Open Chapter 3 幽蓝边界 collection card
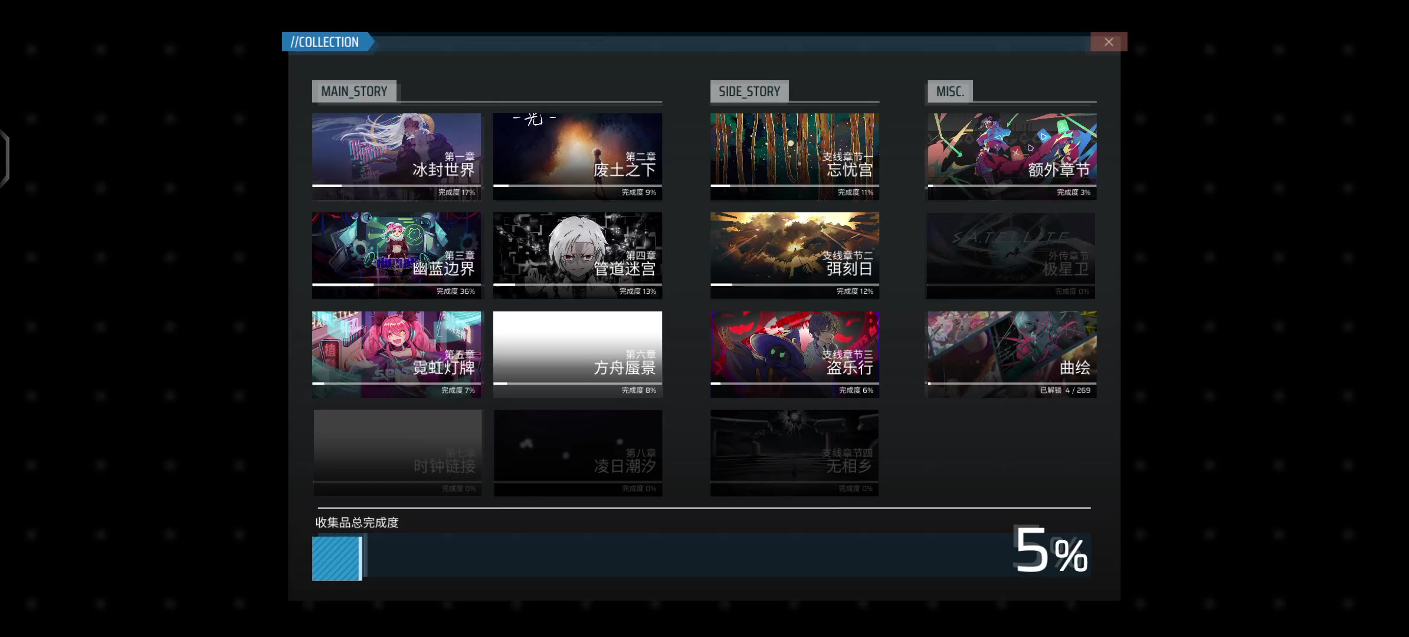 397,255
